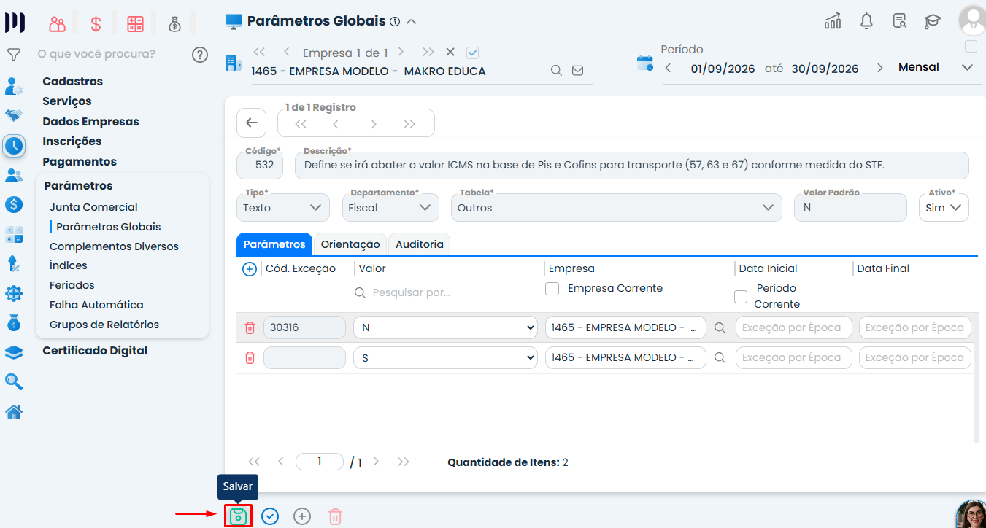Add a new parameter exception row
The width and height of the screenshot is (986, 528).
249,269
